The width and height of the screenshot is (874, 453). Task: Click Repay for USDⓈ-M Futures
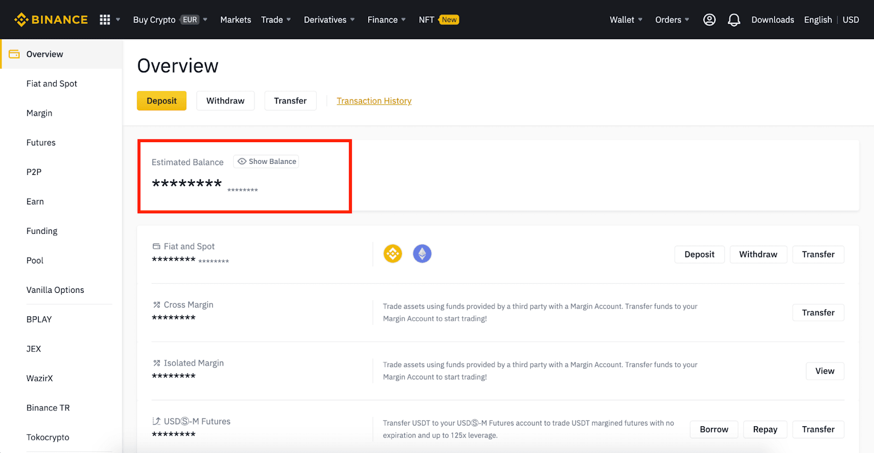click(x=765, y=430)
